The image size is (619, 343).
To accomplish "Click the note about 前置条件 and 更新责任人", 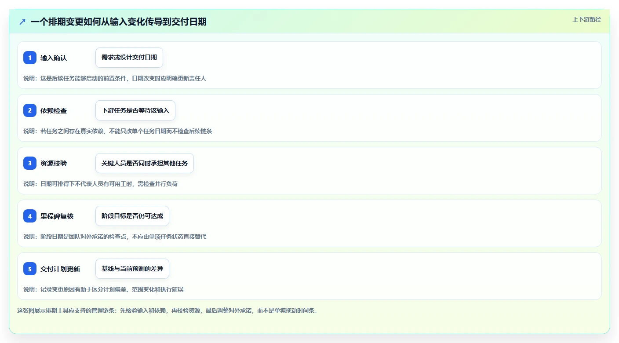I will 115,78.
